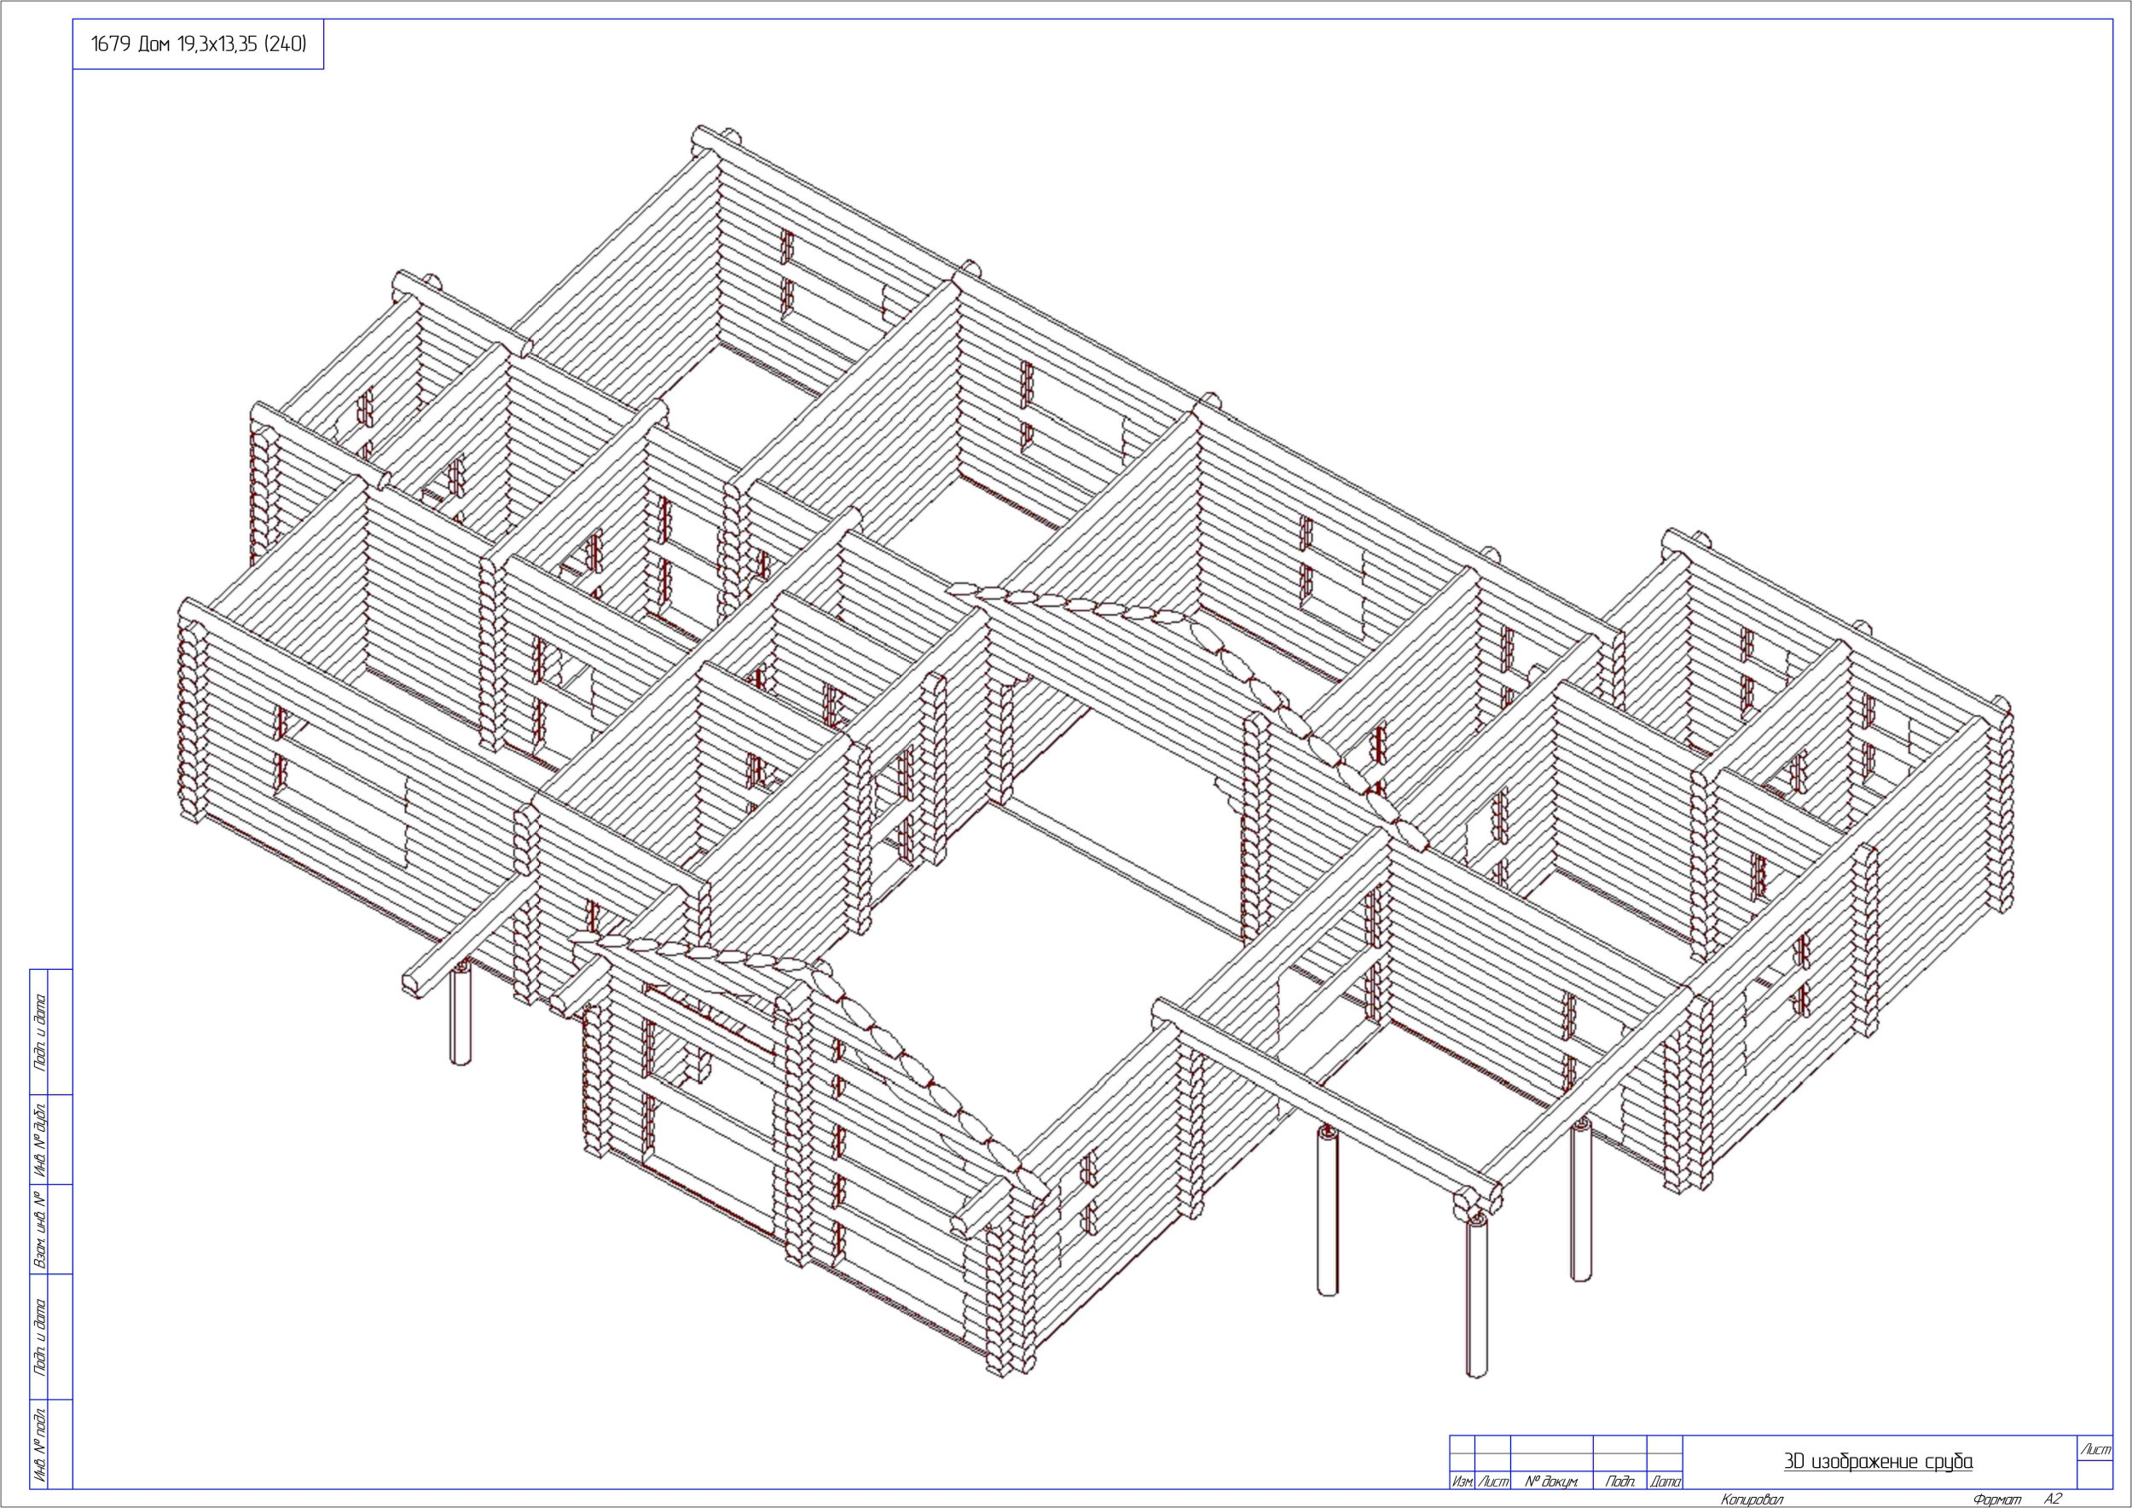Click the 'Дата' cell in the title block
This screenshot has height=1508, width=2132.
(x=1665, y=1483)
